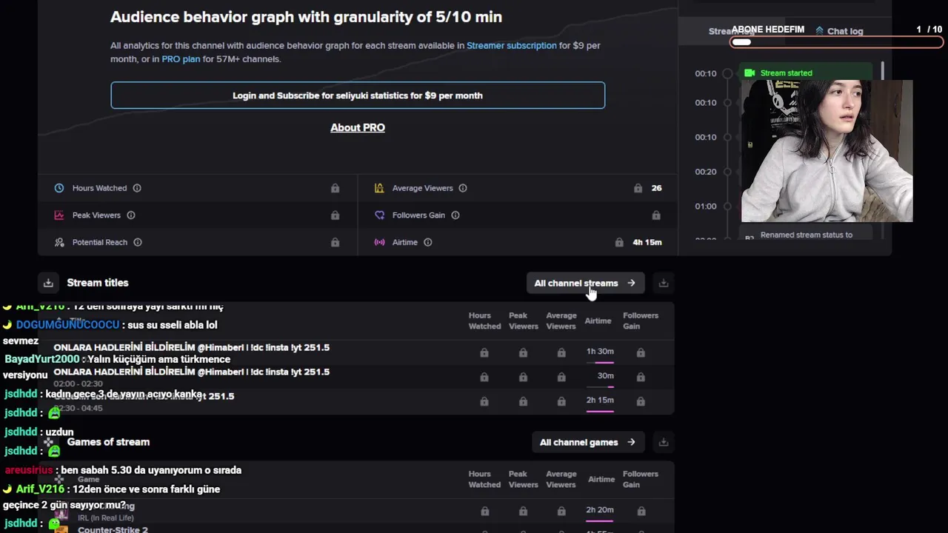The width and height of the screenshot is (948, 533).
Task: Click the ABONE HEDEFIM goal progress bar
Action: click(837, 42)
